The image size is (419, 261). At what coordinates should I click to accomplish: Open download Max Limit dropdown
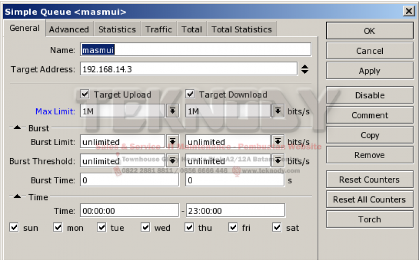[278, 111]
